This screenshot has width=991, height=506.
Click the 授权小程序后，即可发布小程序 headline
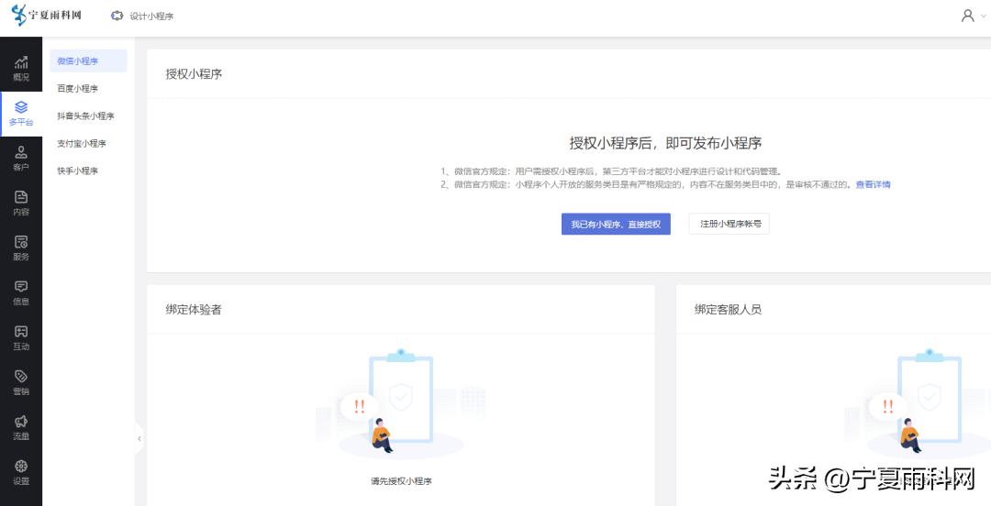(665, 143)
